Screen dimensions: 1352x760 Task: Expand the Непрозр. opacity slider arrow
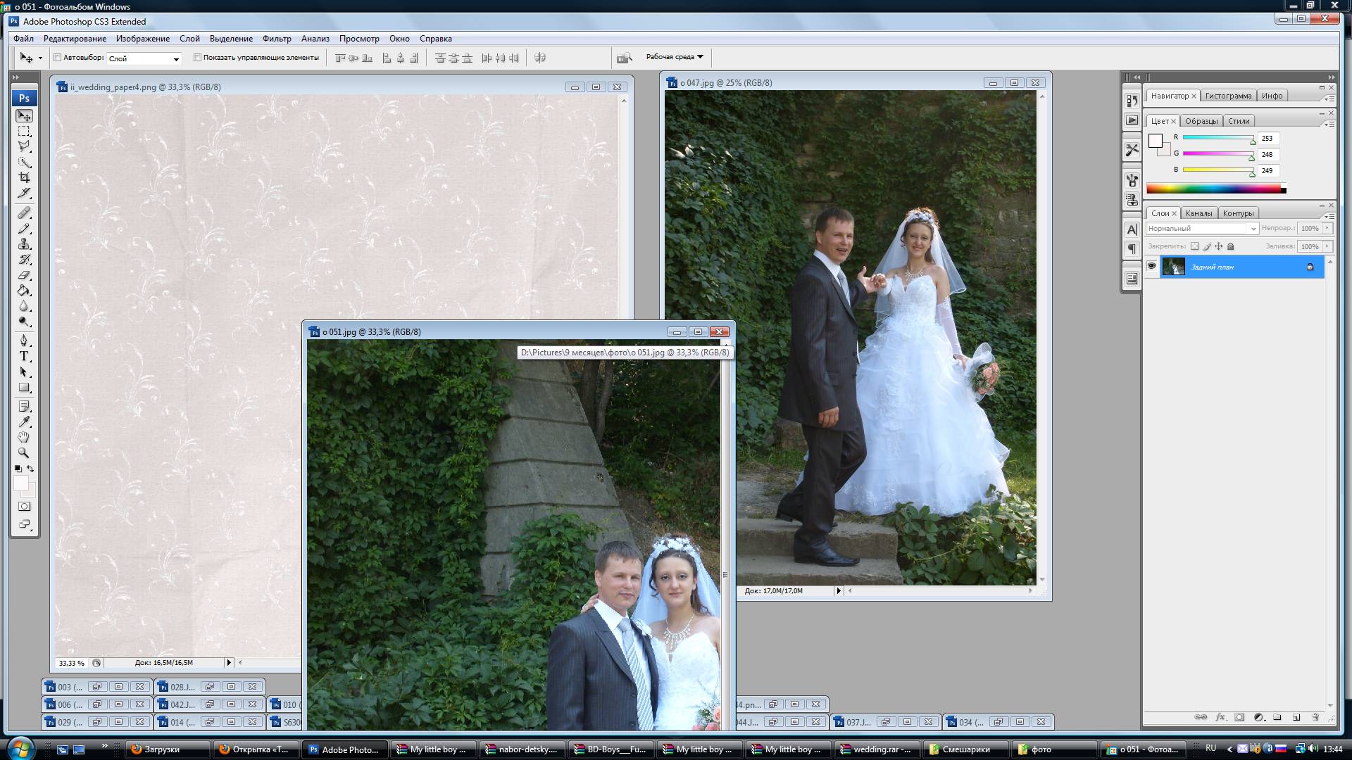1327,229
